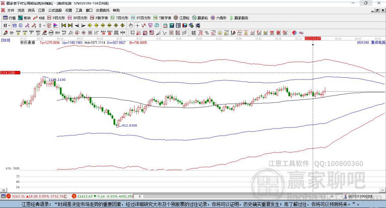This screenshot has width=386, height=208.
Task: Open the 工具 menu
Action: click(x=79, y=10)
